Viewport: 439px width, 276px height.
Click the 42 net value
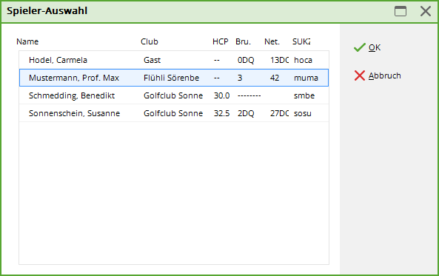click(x=275, y=78)
